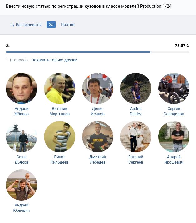
Task: Click Евгений Сергеев's wedding photo avatar
Action: pos(136,137)
